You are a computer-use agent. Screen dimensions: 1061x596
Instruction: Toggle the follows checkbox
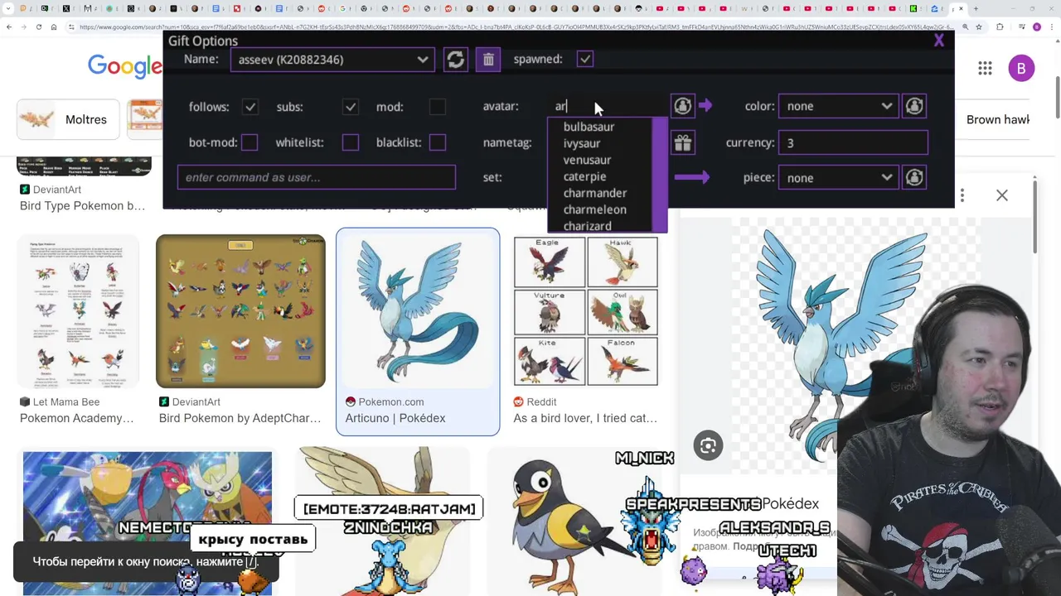click(250, 107)
